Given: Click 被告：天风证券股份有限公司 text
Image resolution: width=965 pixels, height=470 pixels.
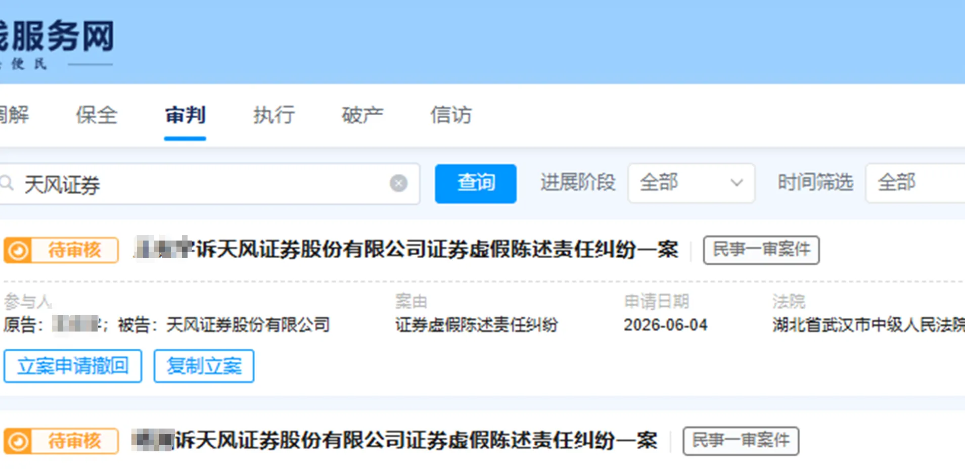Looking at the screenshot, I should 224,324.
